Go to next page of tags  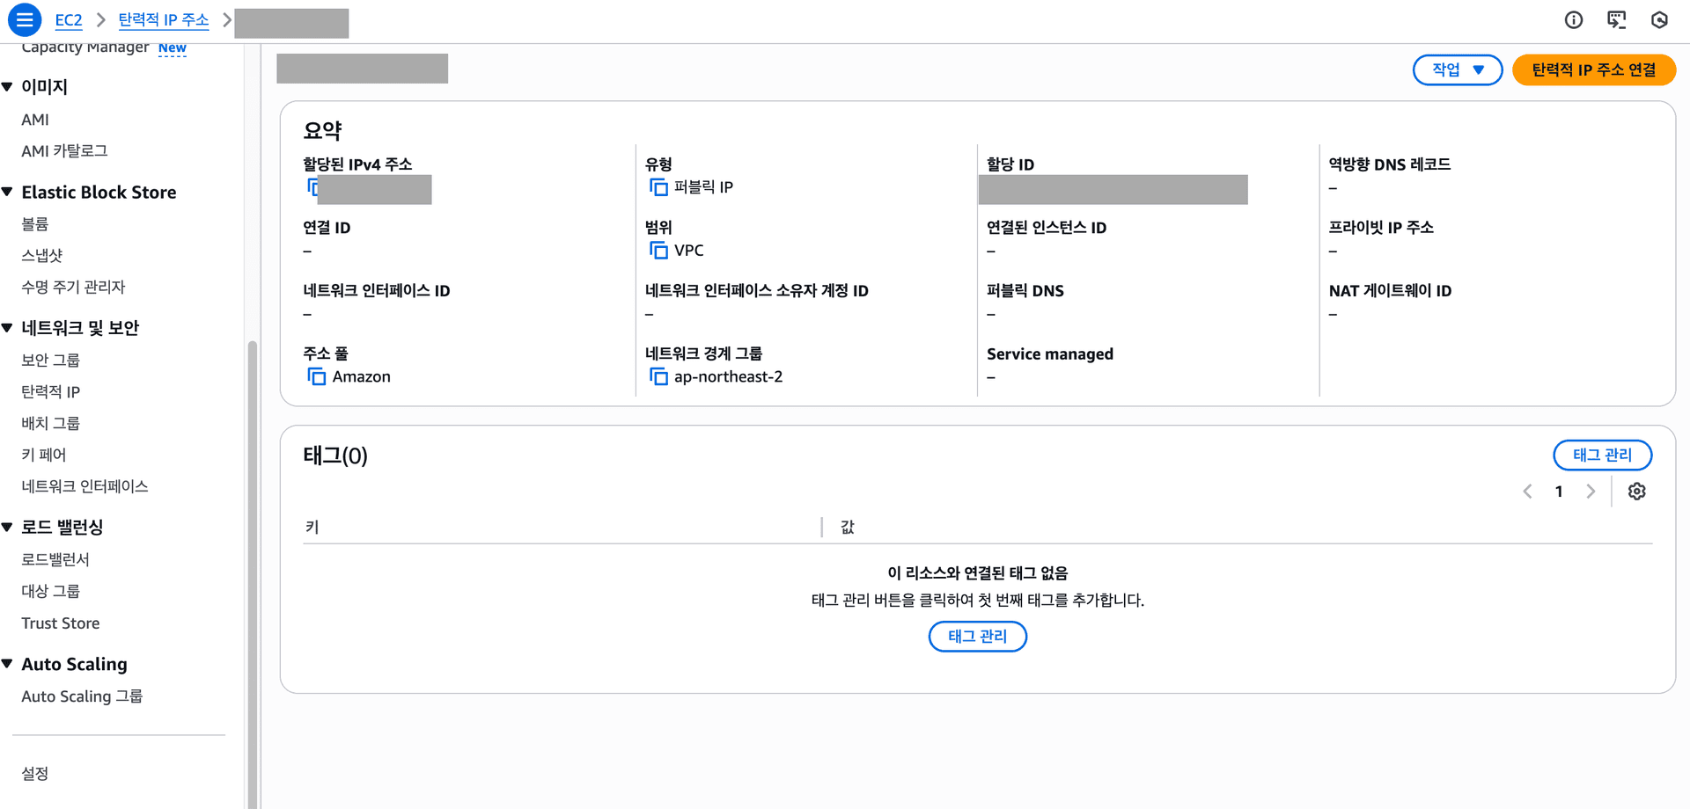(1590, 491)
